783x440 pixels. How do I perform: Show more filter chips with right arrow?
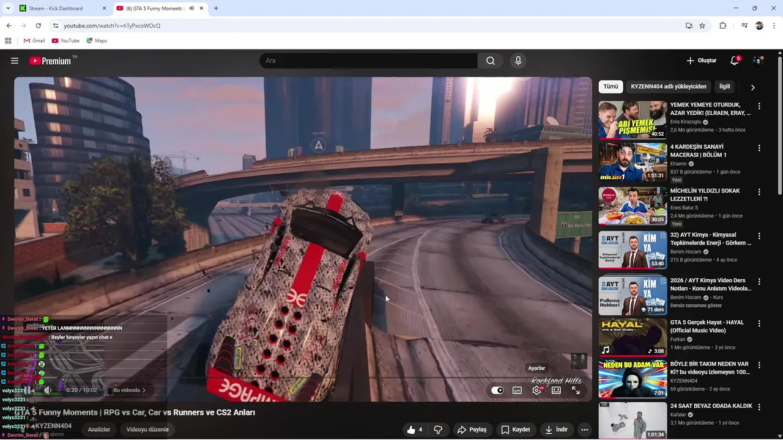[x=752, y=87]
